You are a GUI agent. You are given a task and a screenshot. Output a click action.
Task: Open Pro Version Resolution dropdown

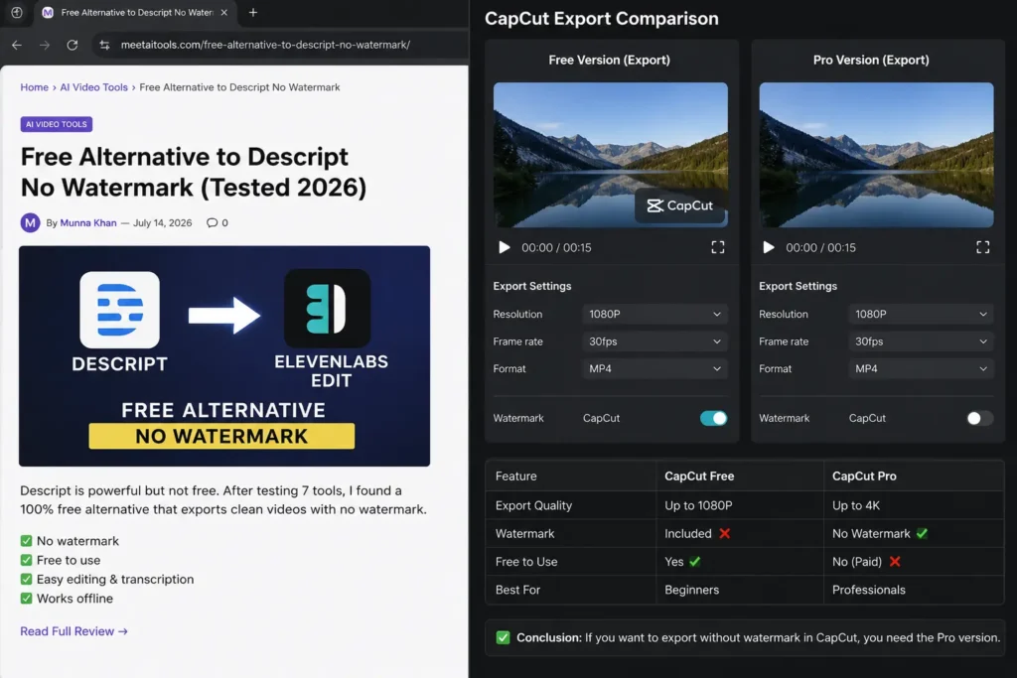click(x=921, y=315)
